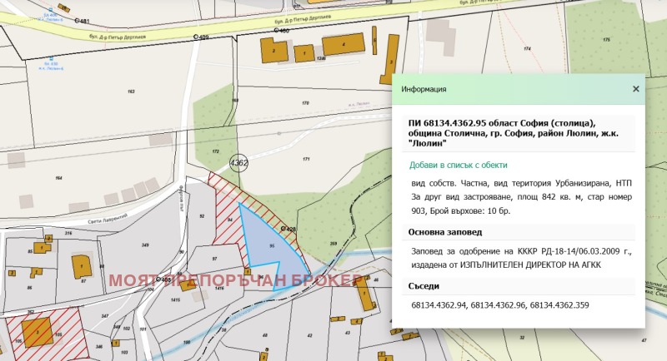
Task: Click the бул. Д-р Петър Дертлиев label near point 409
Action: coord(118,37)
